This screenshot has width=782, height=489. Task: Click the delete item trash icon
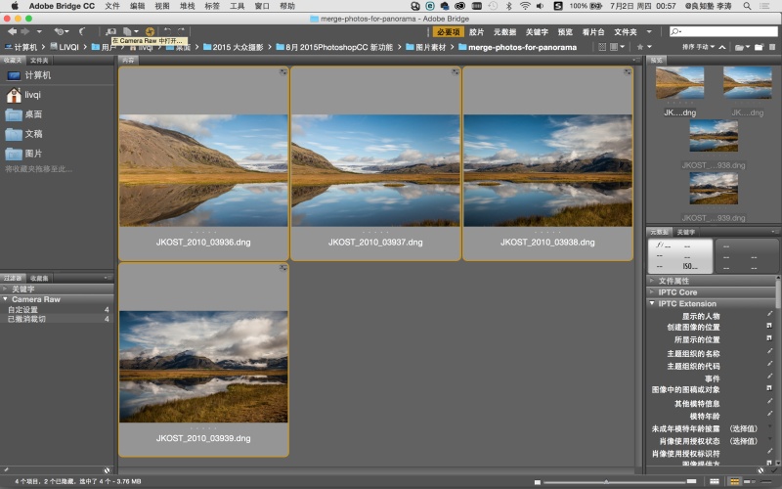pos(774,47)
